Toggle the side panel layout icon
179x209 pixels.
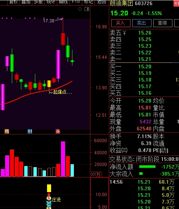(87, 9)
